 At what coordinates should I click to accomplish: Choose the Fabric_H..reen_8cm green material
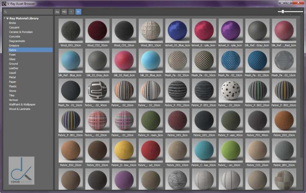(151, 121)
